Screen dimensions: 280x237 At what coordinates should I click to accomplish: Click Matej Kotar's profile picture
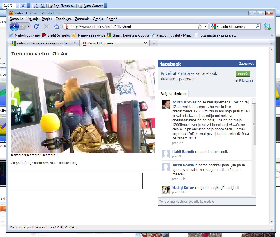pyautogui.click(x=166, y=190)
